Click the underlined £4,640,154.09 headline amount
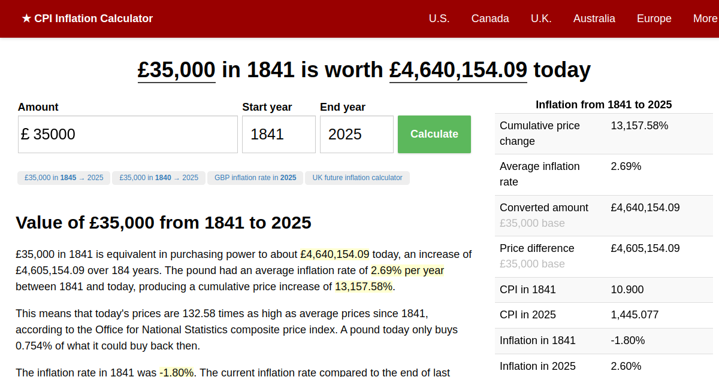Viewport: 719px width, 377px height. click(x=458, y=70)
